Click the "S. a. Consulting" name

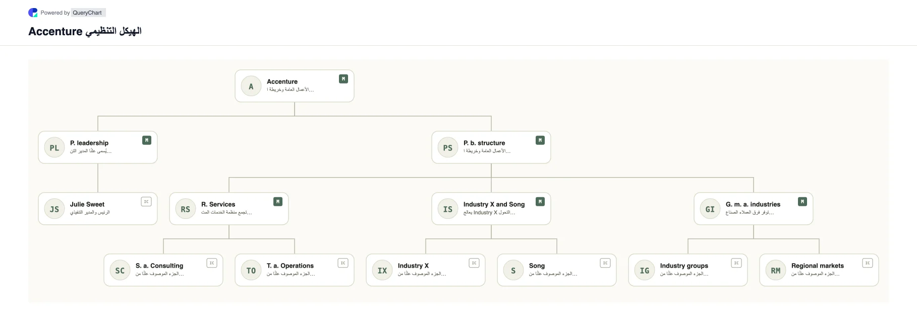pos(159,266)
